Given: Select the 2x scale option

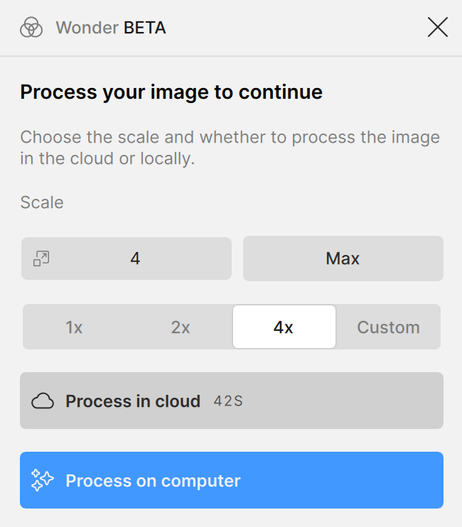Looking at the screenshot, I should point(181,327).
